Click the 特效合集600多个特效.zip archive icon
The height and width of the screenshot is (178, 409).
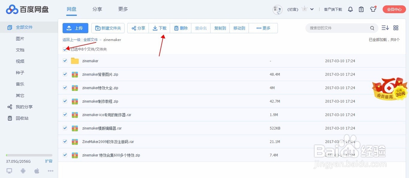pos(75,156)
